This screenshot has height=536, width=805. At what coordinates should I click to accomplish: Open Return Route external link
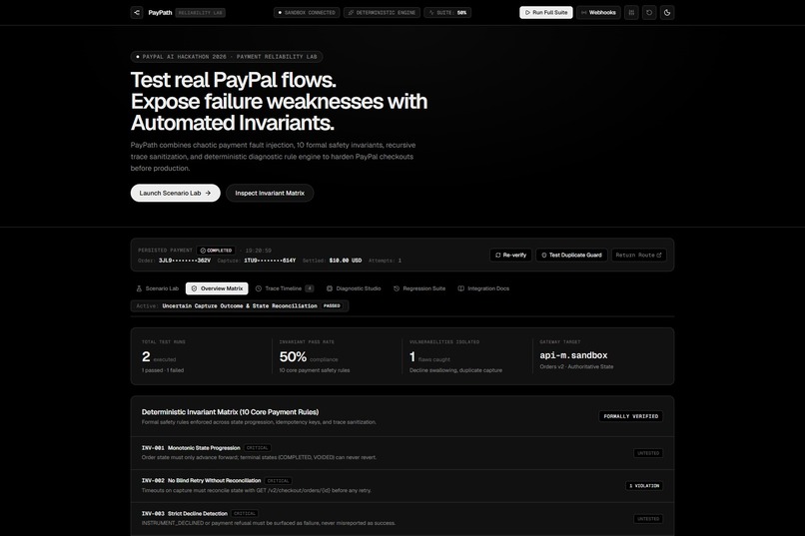click(x=638, y=255)
